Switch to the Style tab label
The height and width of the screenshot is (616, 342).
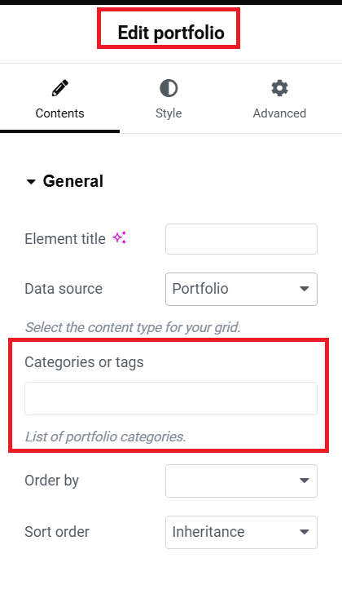click(169, 113)
